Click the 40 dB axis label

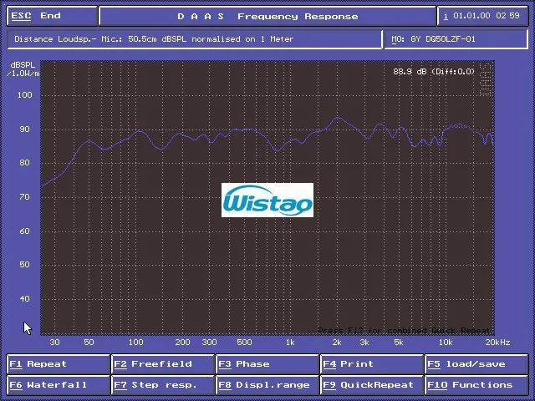[24, 299]
